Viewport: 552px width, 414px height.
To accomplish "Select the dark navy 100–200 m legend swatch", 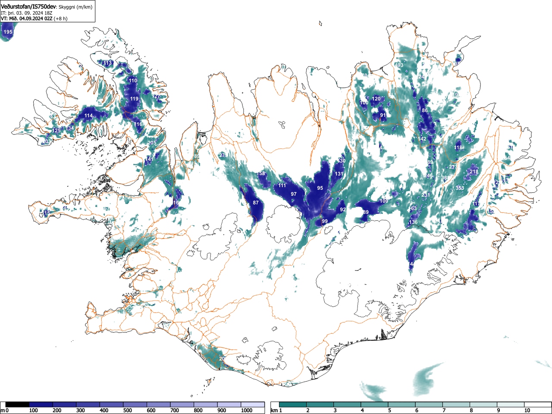I will [x=41, y=405].
